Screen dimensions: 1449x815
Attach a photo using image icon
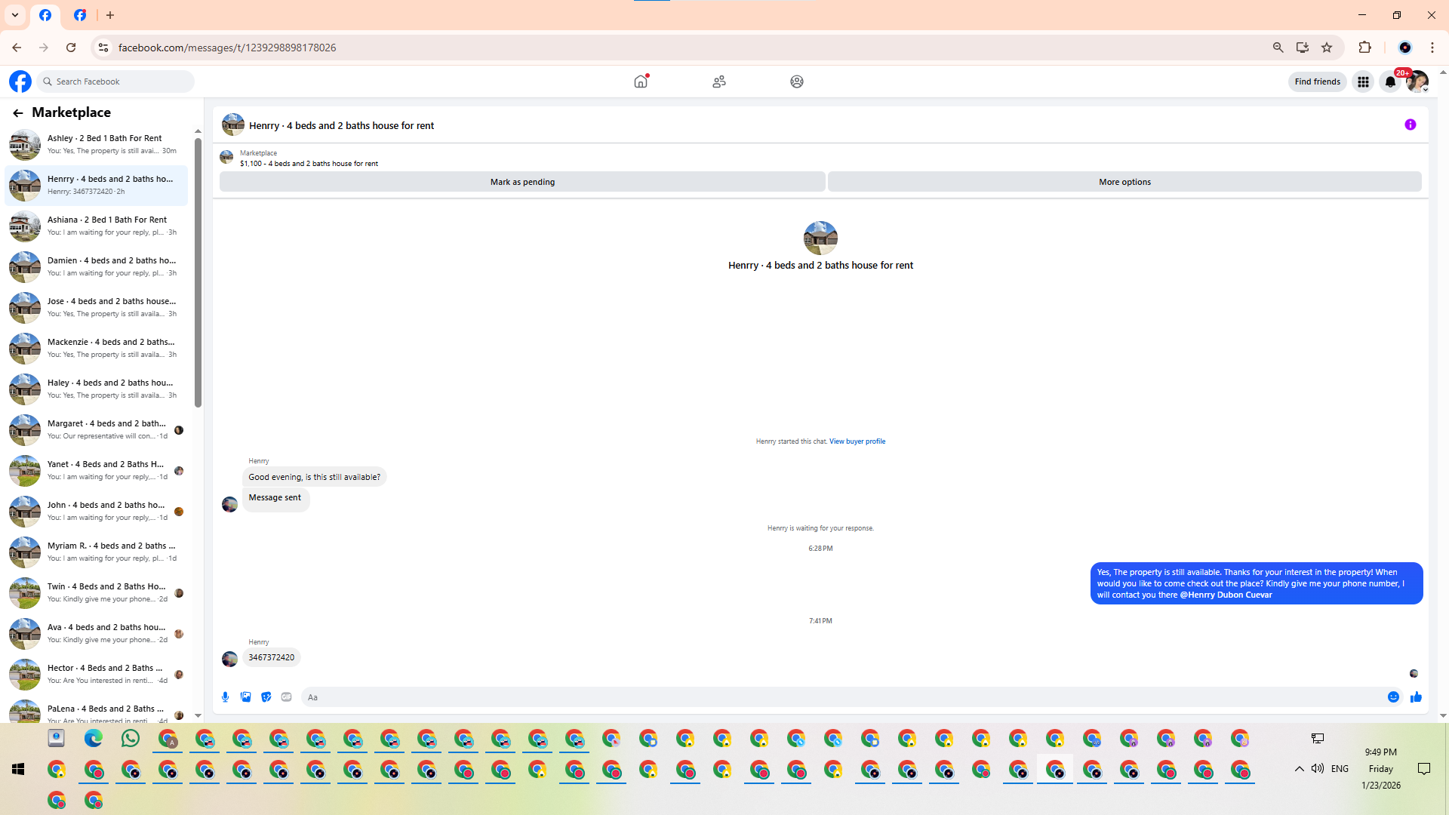point(245,697)
